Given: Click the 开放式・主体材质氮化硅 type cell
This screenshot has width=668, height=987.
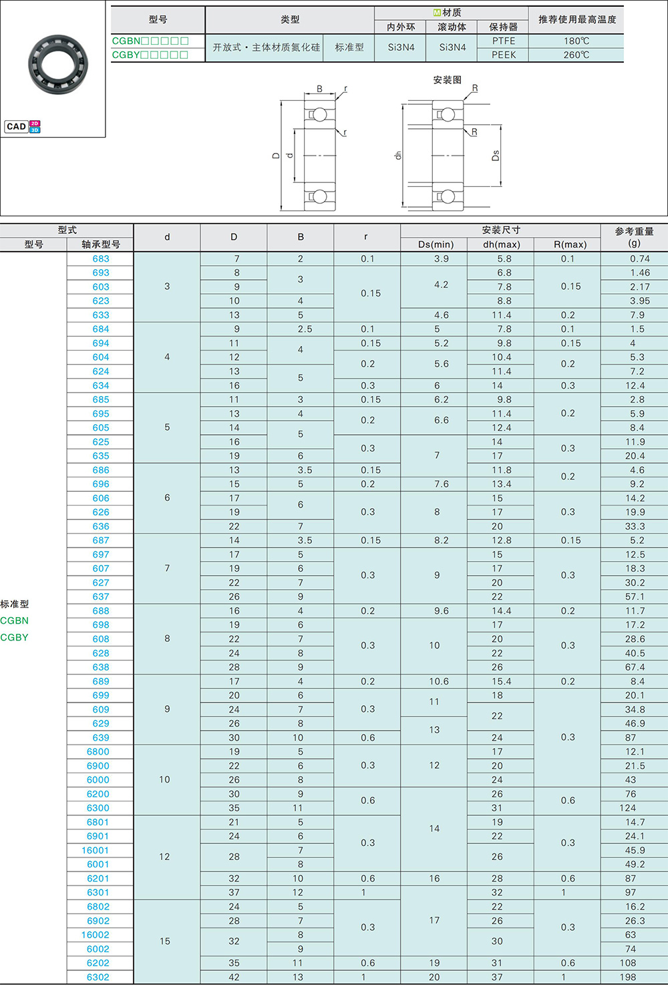Looking at the screenshot, I should point(266,47).
